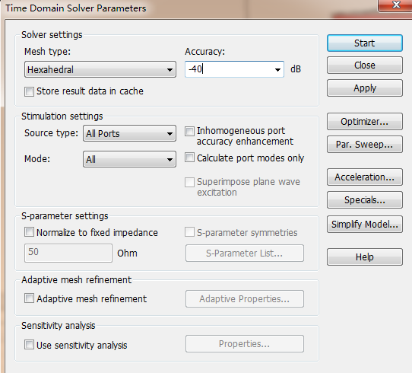Open the Help button
Image resolution: width=412 pixels, height=373 pixels.
(x=364, y=257)
